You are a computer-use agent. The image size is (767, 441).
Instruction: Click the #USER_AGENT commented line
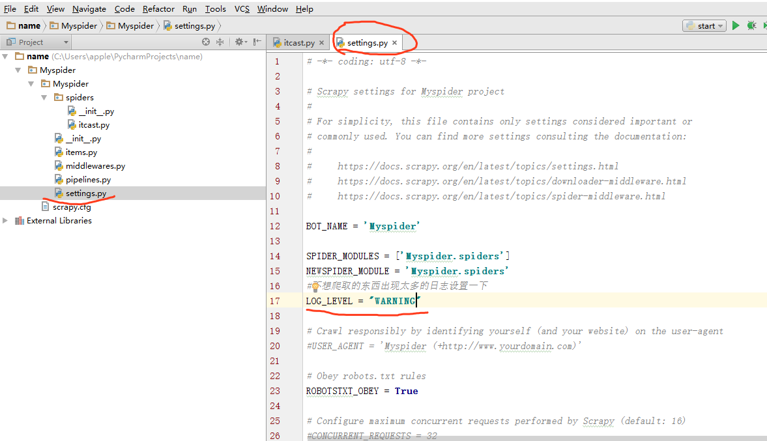(444, 346)
